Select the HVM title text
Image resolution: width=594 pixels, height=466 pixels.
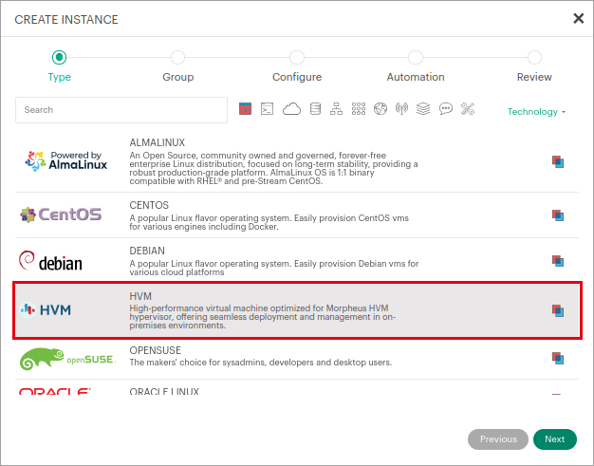click(140, 296)
